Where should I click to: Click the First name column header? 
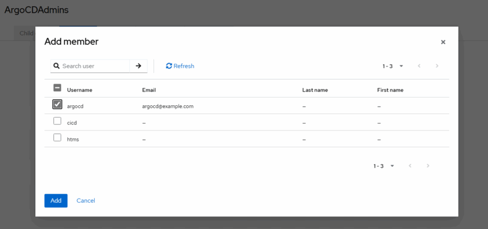pyautogui.click(x=390, y=90)
